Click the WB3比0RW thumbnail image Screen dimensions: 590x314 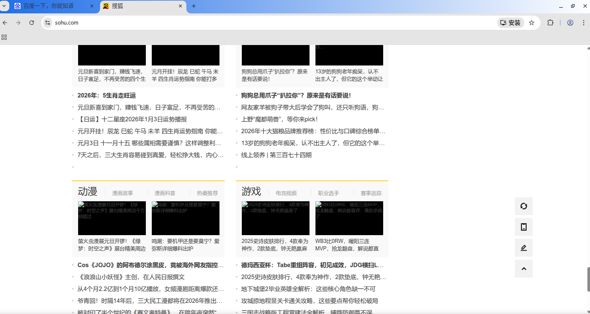[x=349, y=218]
